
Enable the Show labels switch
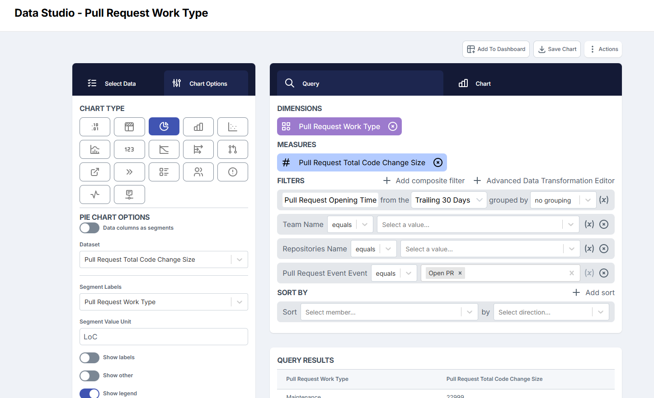(89, 358)
